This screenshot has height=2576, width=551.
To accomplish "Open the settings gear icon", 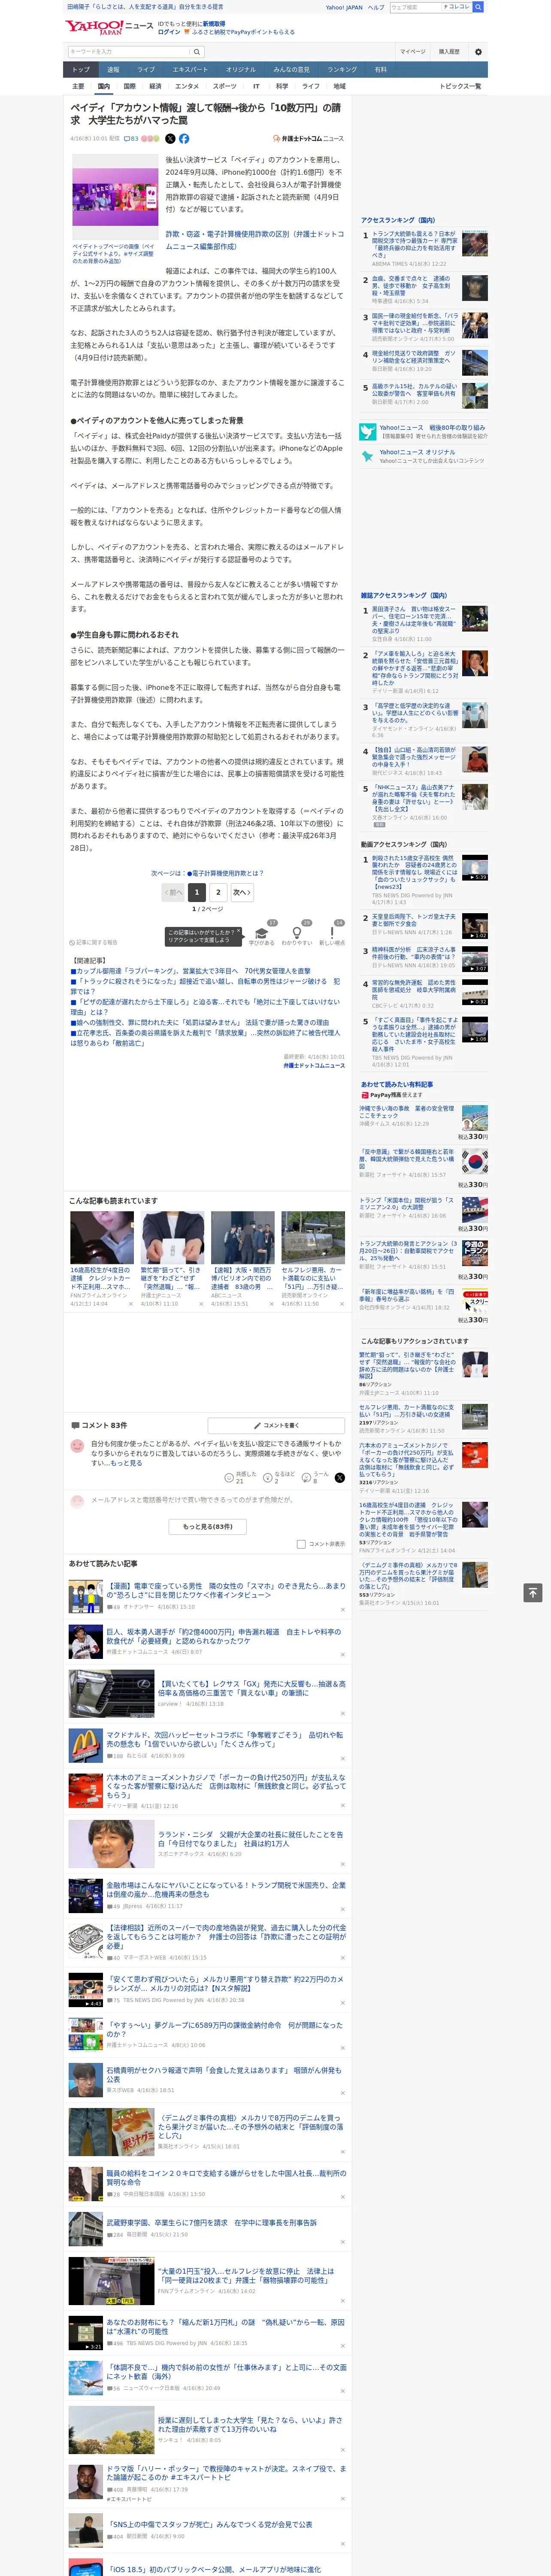I will pos(477,52).
